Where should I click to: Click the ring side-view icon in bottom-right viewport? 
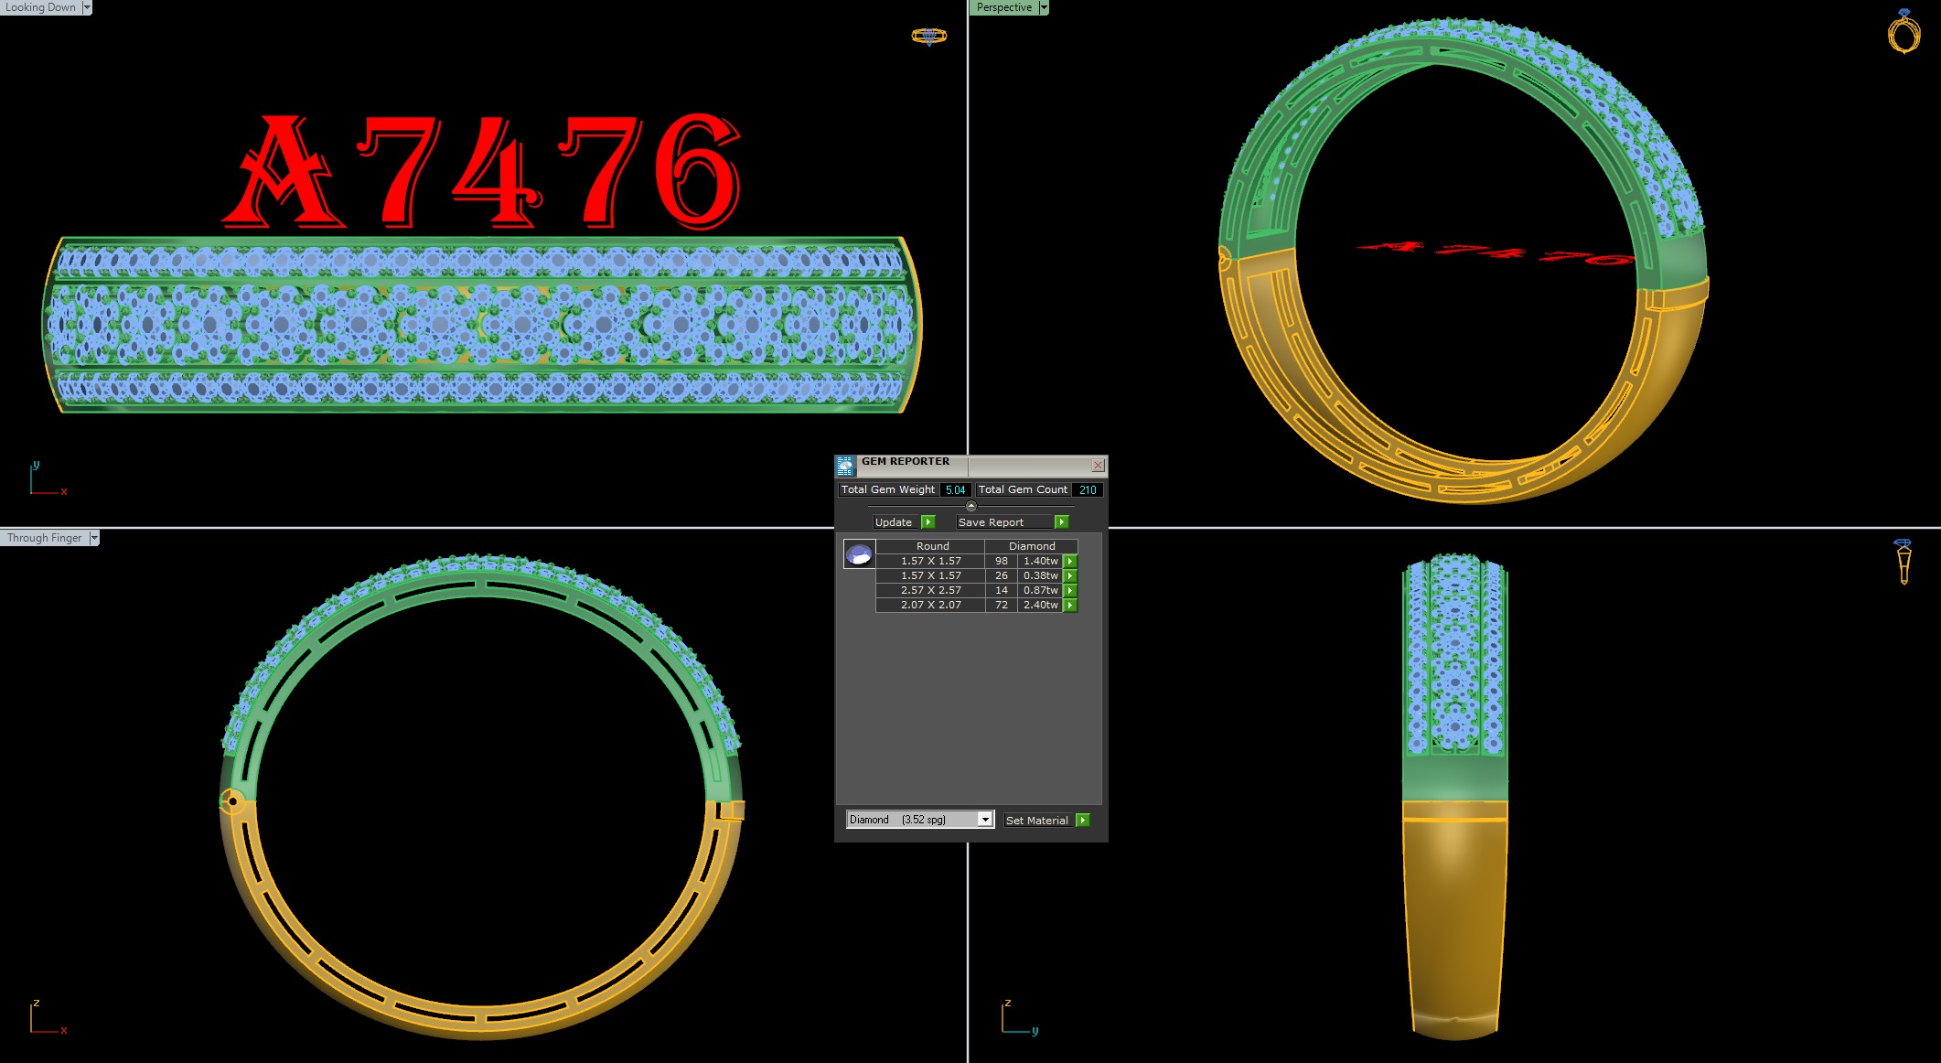[1903, 562]
